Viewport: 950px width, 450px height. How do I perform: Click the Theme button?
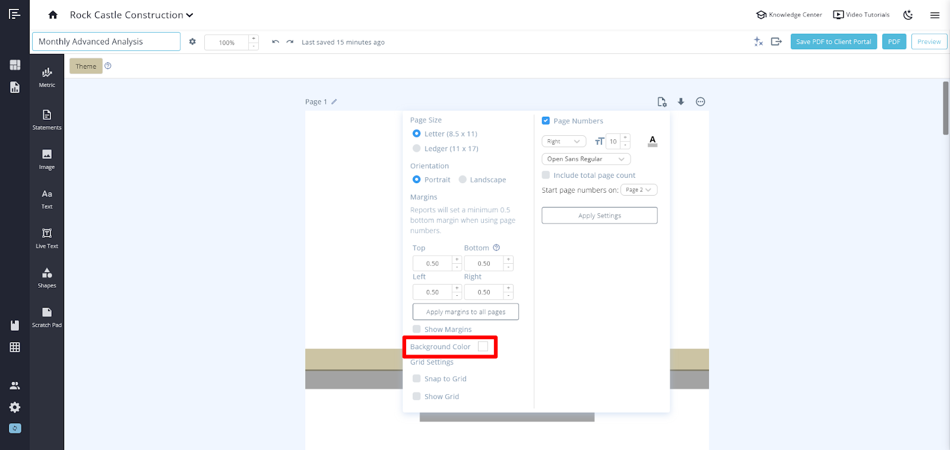pos(86,66)
